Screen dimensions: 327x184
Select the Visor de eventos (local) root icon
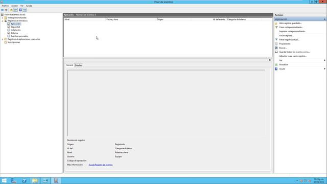(x=2, y=15)
